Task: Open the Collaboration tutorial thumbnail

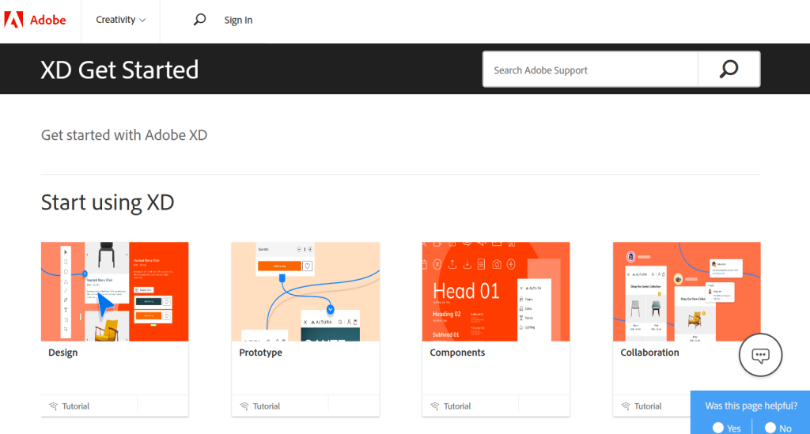Action: tap(687, 292)
